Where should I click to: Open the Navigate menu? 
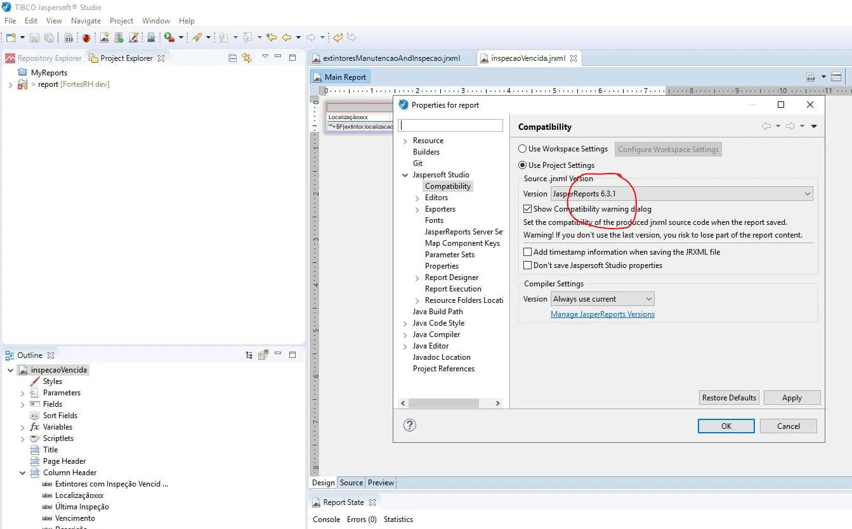click(x=86, y=21)
